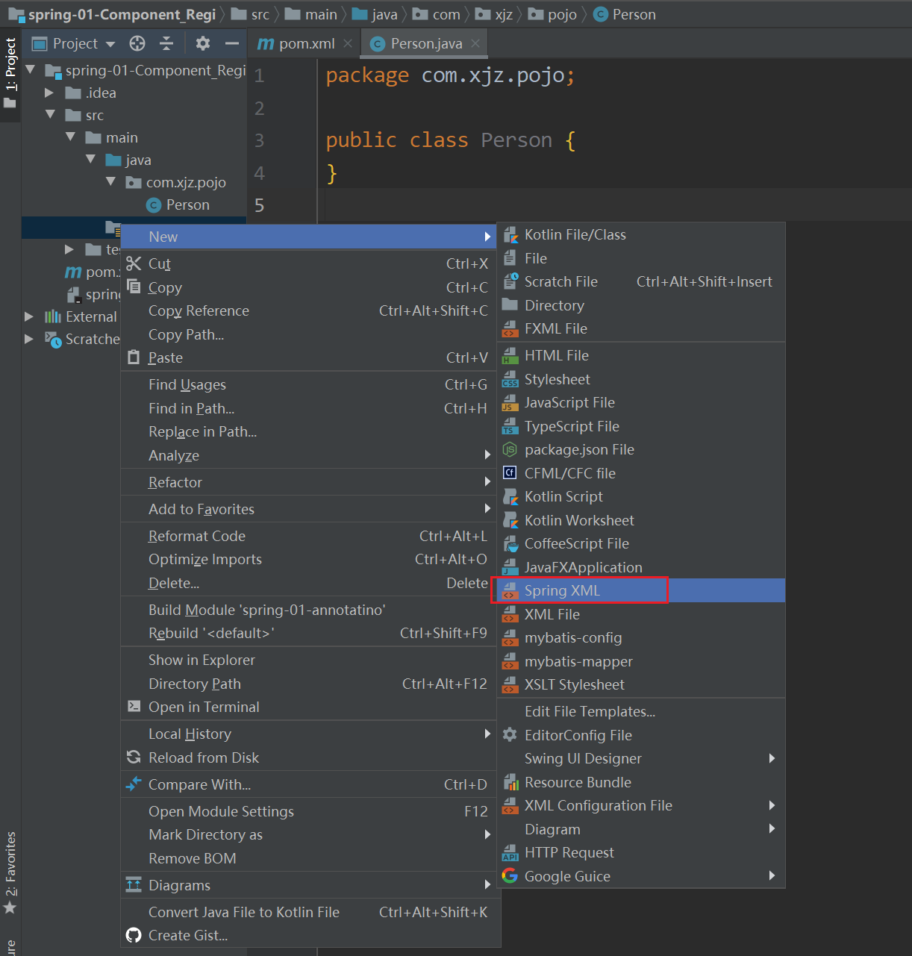Choose XML File in New submenu
Image resolution: width=912 pixels, height=956 pixels.
coord(641,614)
